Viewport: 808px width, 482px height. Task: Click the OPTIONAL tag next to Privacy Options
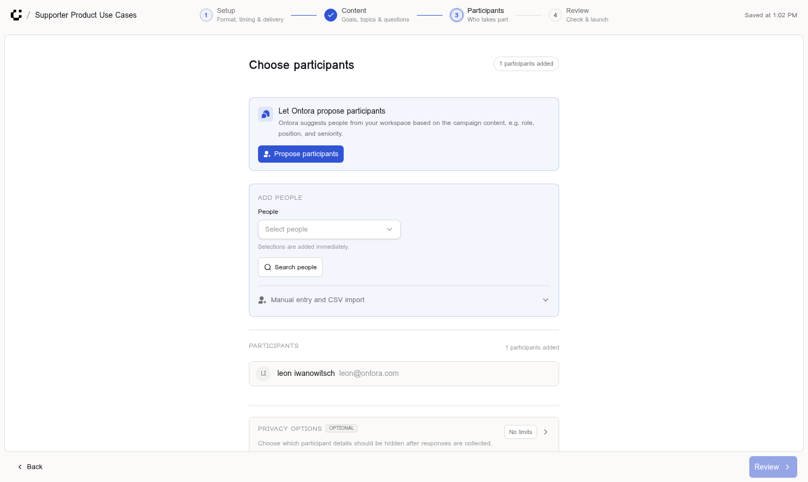(x=342, y=428)
